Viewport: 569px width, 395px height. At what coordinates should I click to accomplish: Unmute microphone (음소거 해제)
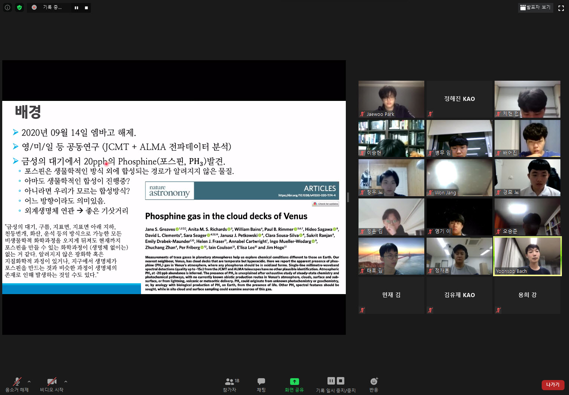(17, 384)
